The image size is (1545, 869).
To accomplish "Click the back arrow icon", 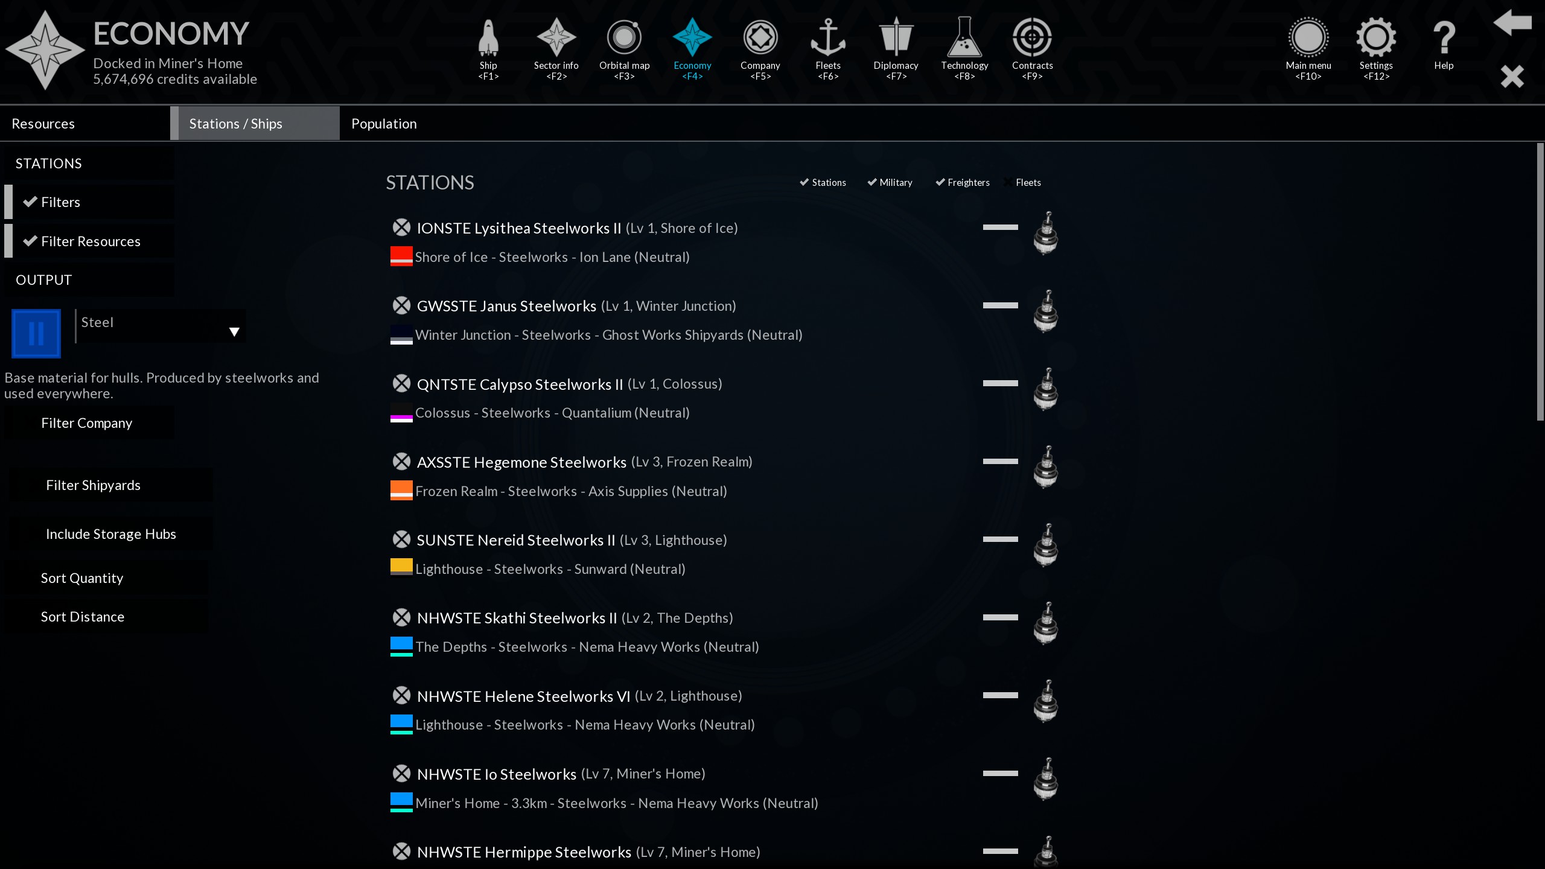I will coord(1512,23).
